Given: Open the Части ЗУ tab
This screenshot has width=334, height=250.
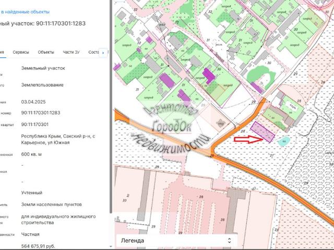Looking at the screenshot, I should coord(71,52).
